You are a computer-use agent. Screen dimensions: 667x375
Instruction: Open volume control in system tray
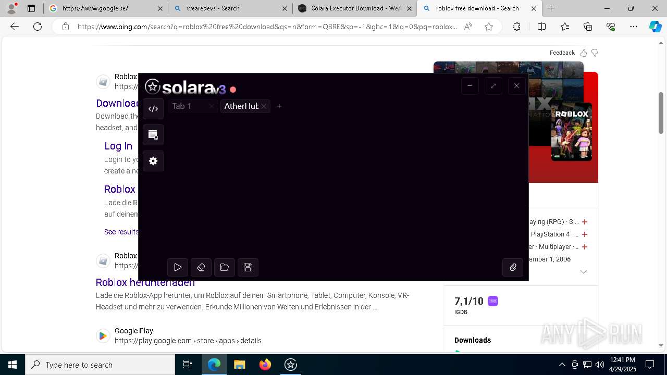[x=600, y=365]
